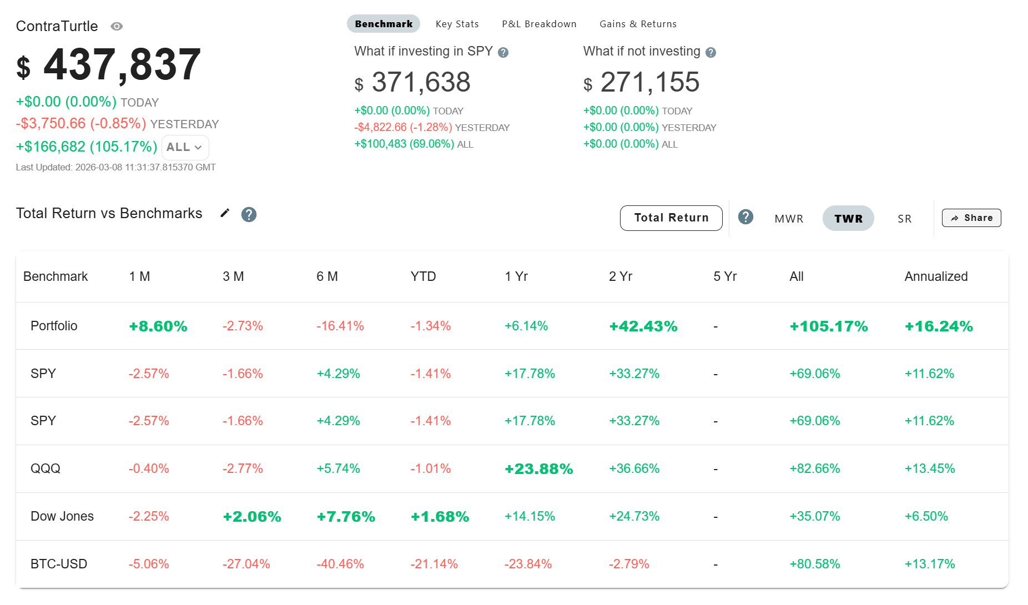Switch to MWR return method
The width and height of the screenshot is (1028, 605).
(789, 219)
